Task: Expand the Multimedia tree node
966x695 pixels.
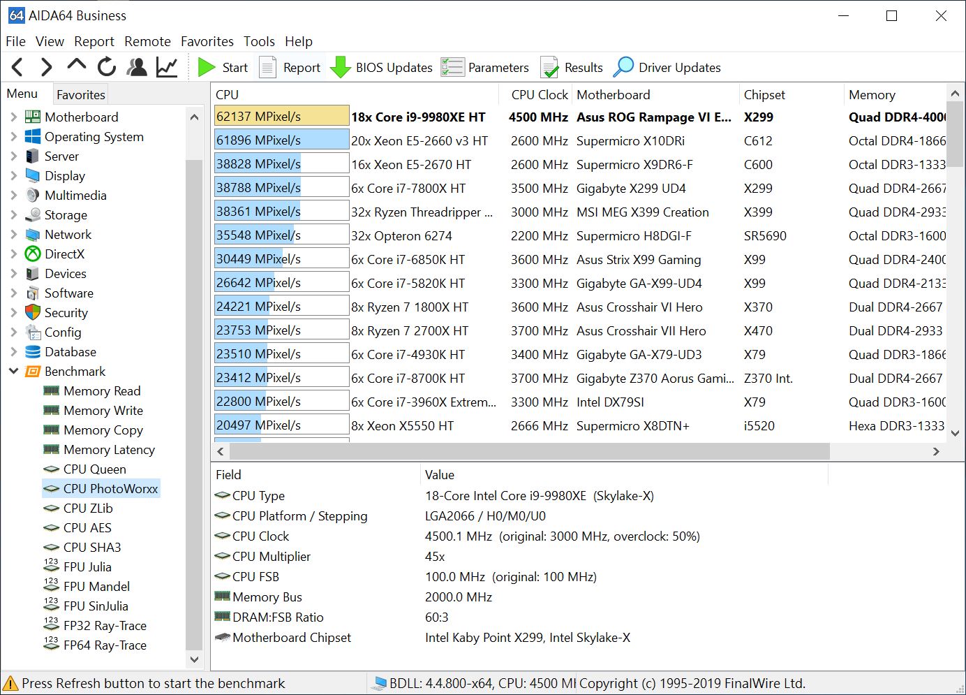Action: coord(13,195)
